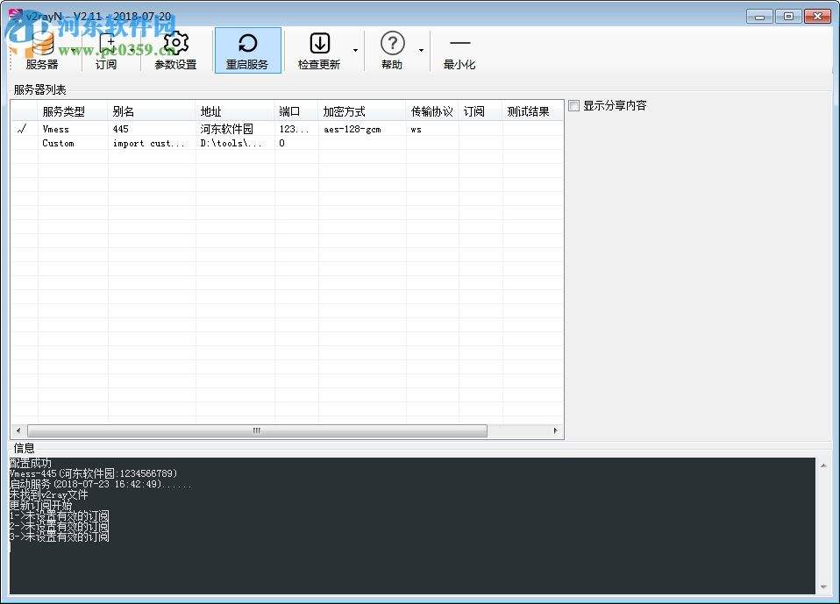Screen dimensions: 840x604
Task: Click the alias cell 445
Action: click(x=120, y=129)
